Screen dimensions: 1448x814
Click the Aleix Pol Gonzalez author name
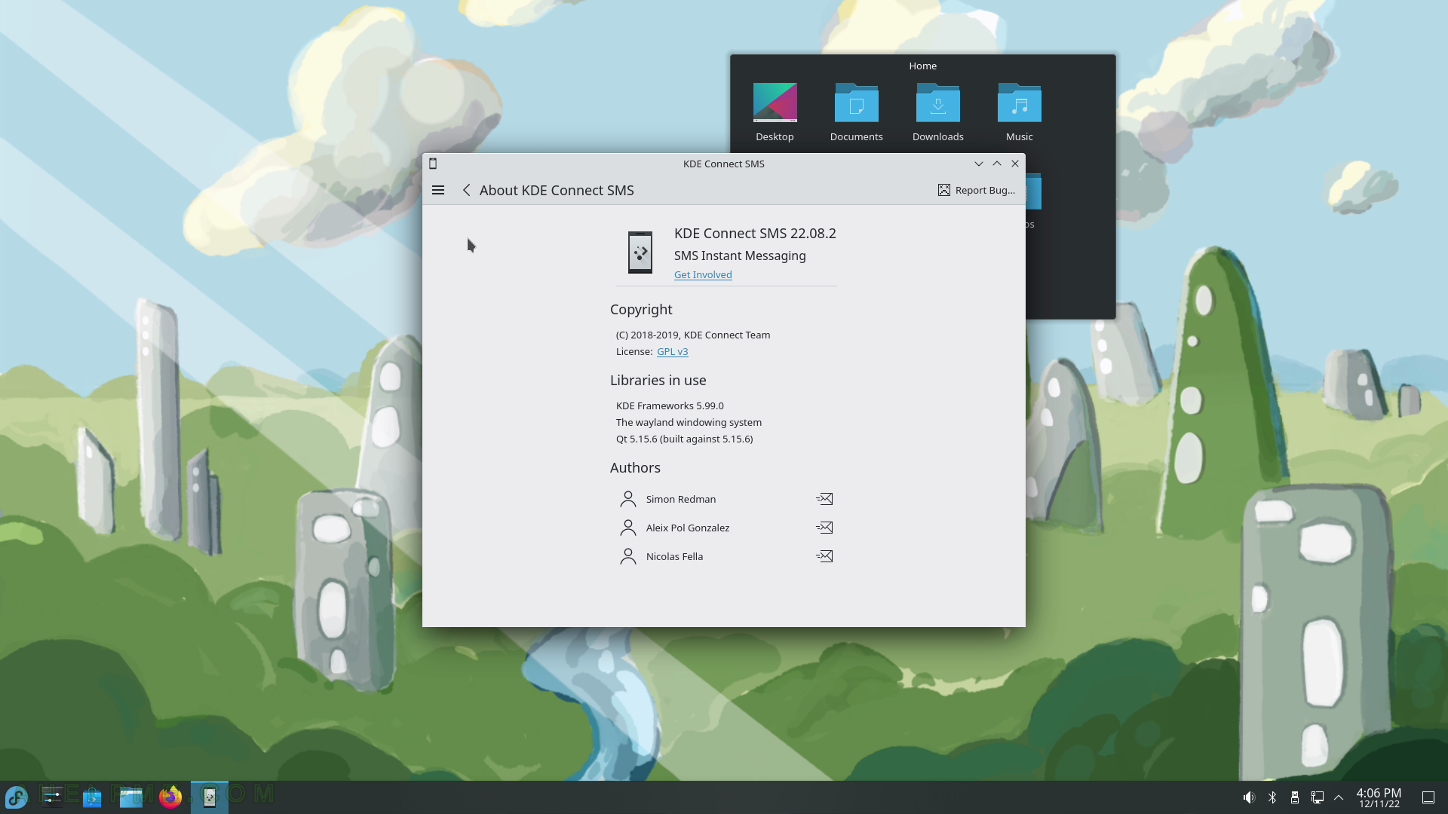pyautogui.click(x=688, y=528)
